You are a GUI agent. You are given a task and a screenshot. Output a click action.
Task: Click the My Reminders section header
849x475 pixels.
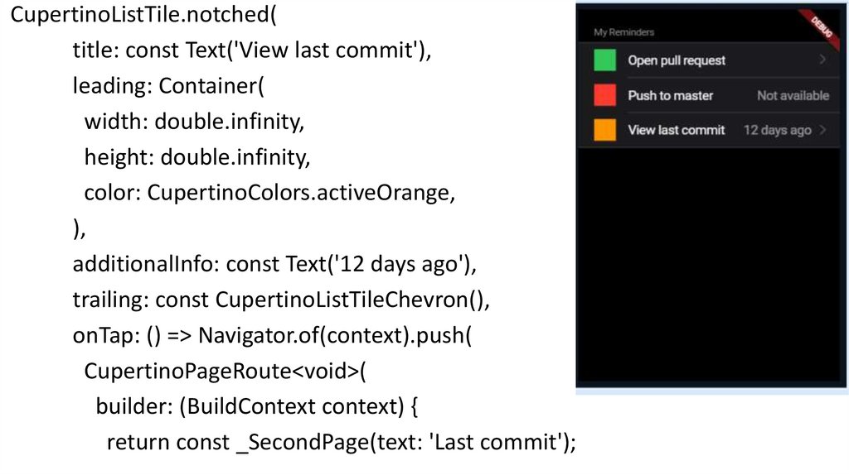tap(624, 32)
